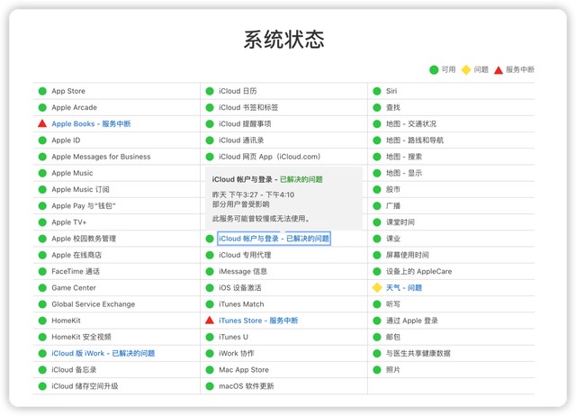Click the green status dot for iCloud 日历
Image resolution: width=576 pixels, height=416 pixels.
click(210, 91)
